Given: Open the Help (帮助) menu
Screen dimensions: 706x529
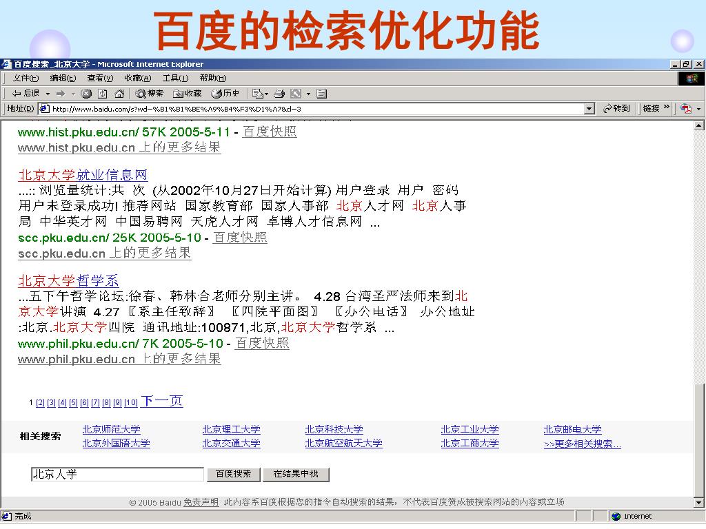Looking at the screenshot, I should point(213,79).
